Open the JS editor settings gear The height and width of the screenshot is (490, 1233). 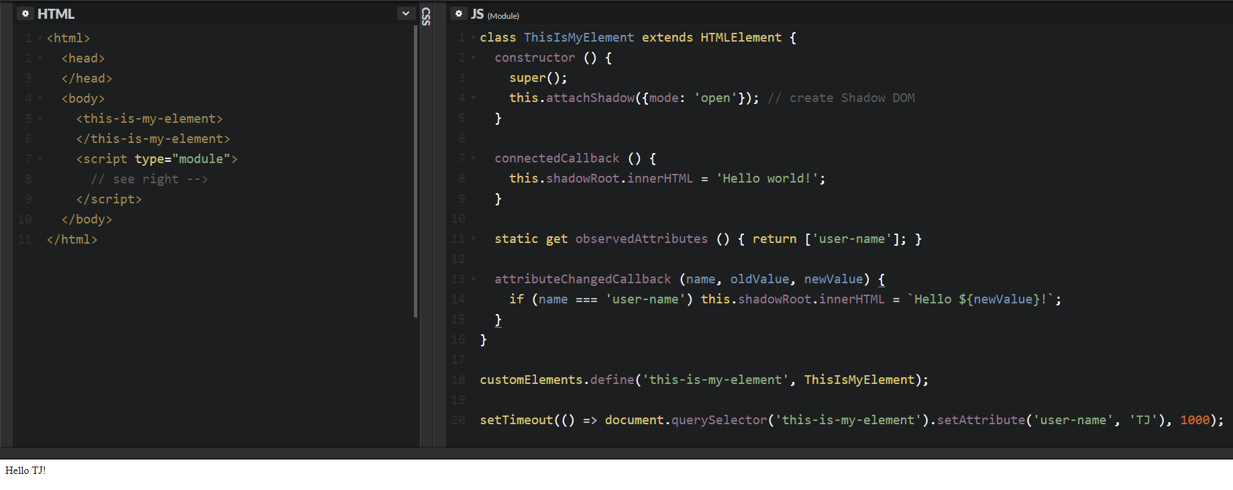(459, 13)
